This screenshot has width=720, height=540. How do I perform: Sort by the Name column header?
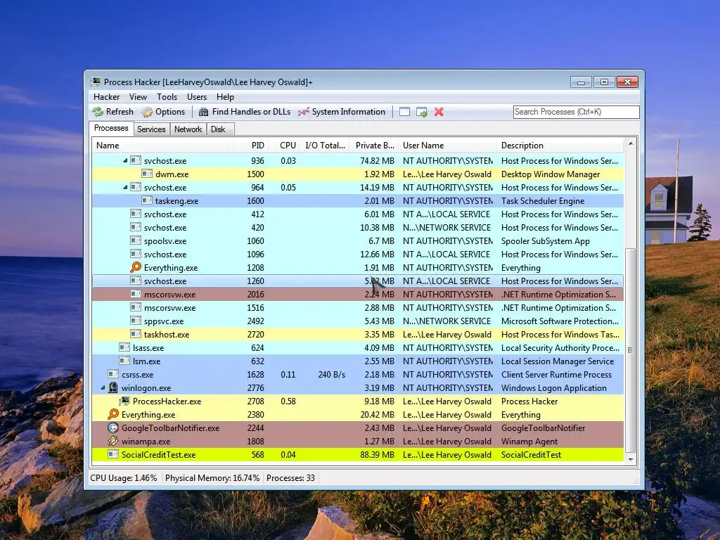coord(162,146)
